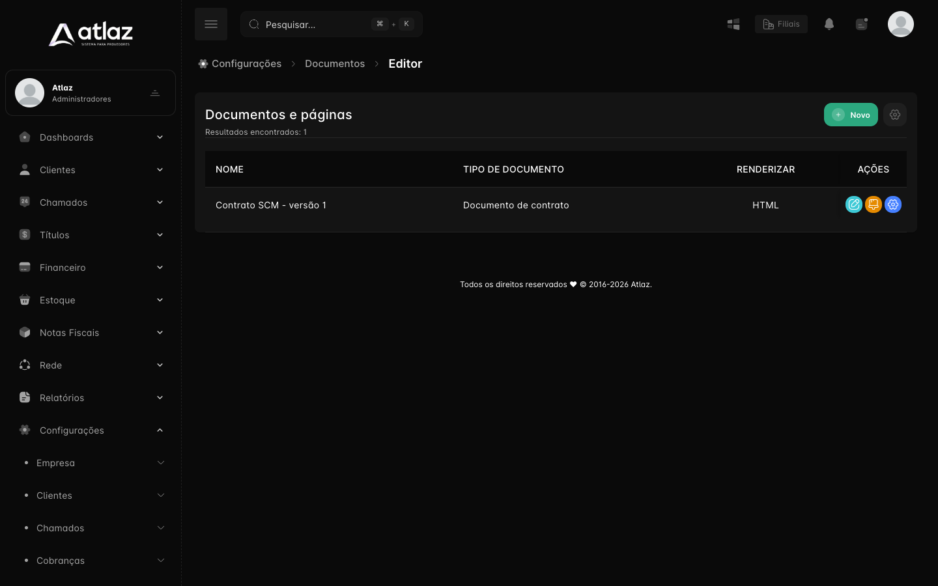The height and width of the screenshot is (586, 938).
Task: Expand the Relatórios menu chevron
Action: [160, 398]
